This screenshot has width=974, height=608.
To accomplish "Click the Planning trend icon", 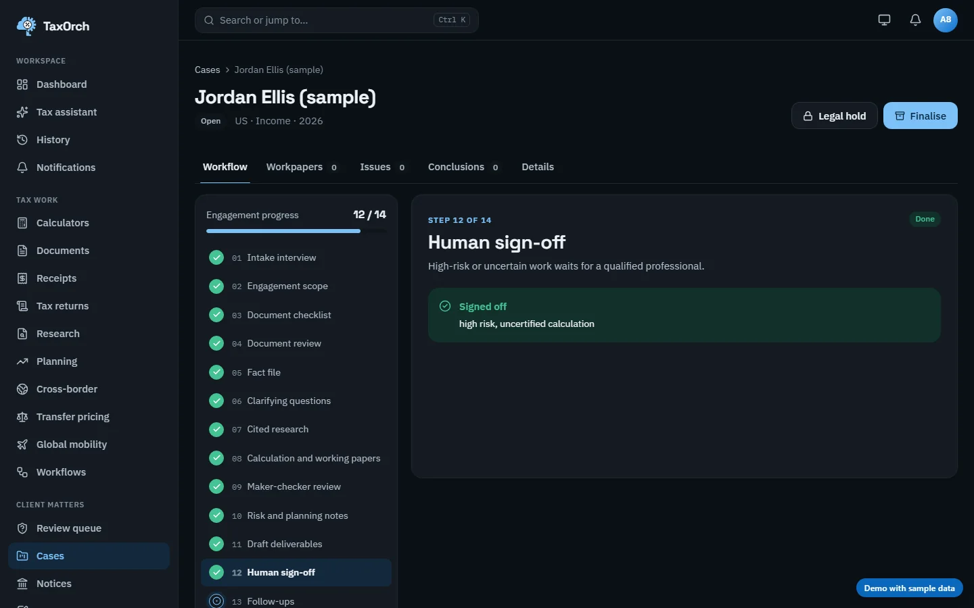I will pyautogui.click(x=22, y=361).
